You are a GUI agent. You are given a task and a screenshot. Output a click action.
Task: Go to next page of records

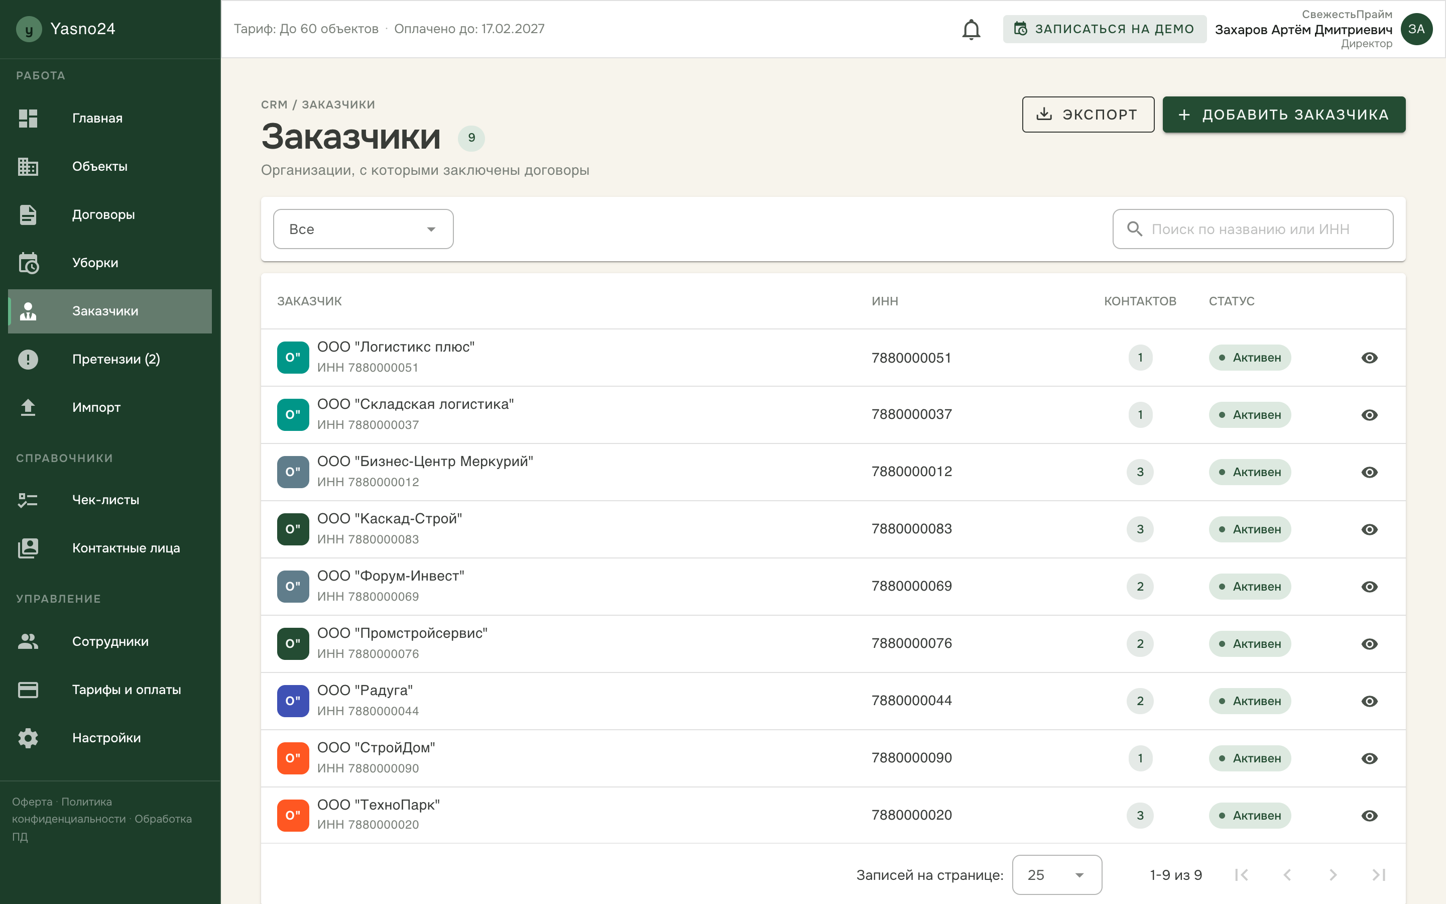pyautogui.click(x=1333, y=875)
